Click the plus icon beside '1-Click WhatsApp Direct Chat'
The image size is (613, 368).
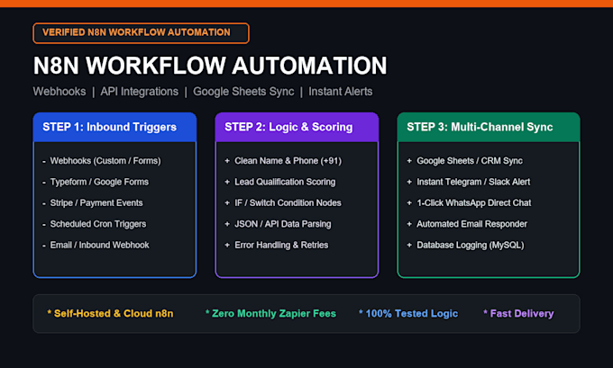[409, 203]
